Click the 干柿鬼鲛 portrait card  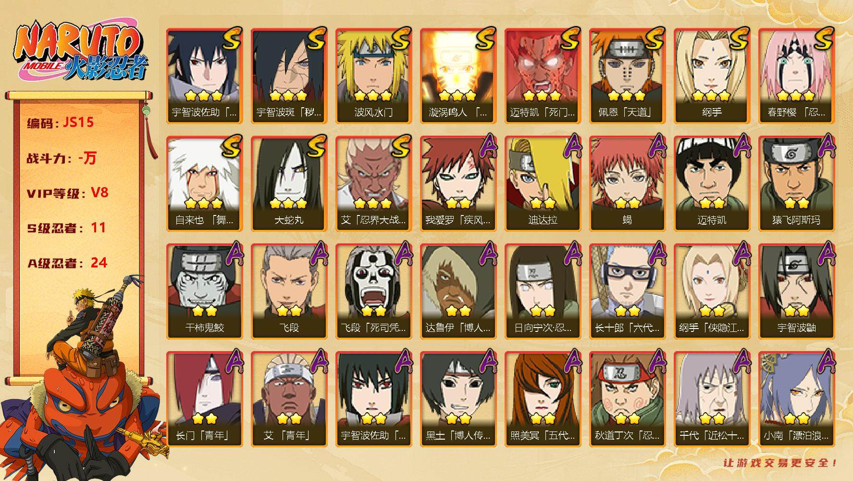(x=204, y=291)
